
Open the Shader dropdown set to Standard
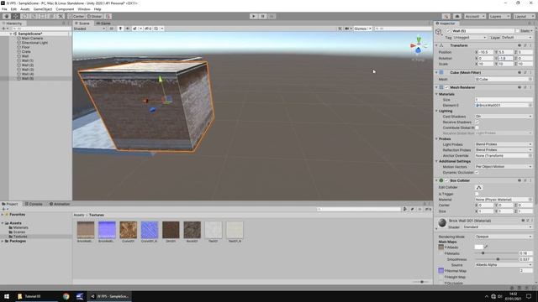498,226
